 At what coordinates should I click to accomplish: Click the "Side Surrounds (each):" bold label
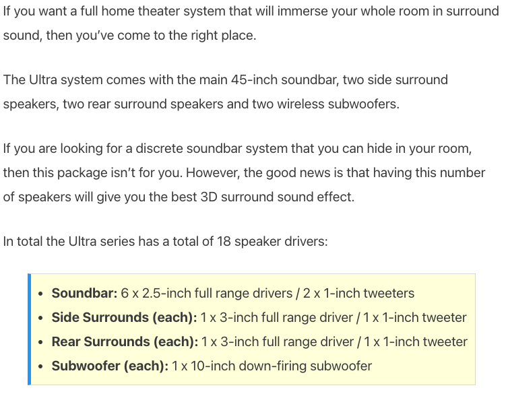point(125,318)
